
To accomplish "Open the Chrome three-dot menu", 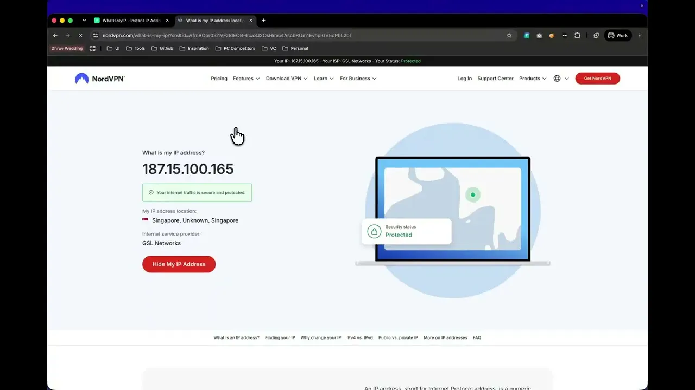I will pyautogui.click(x=640, y=36).
